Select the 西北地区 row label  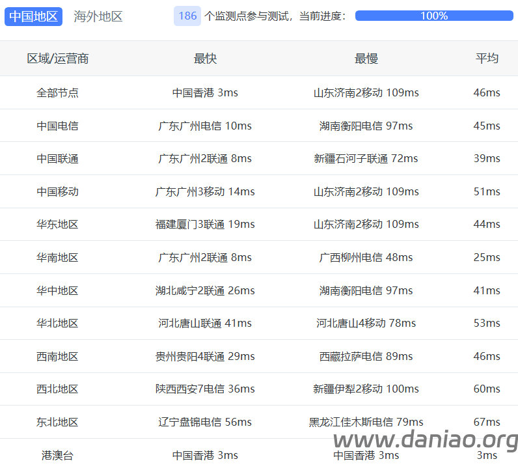click(57, 389)
